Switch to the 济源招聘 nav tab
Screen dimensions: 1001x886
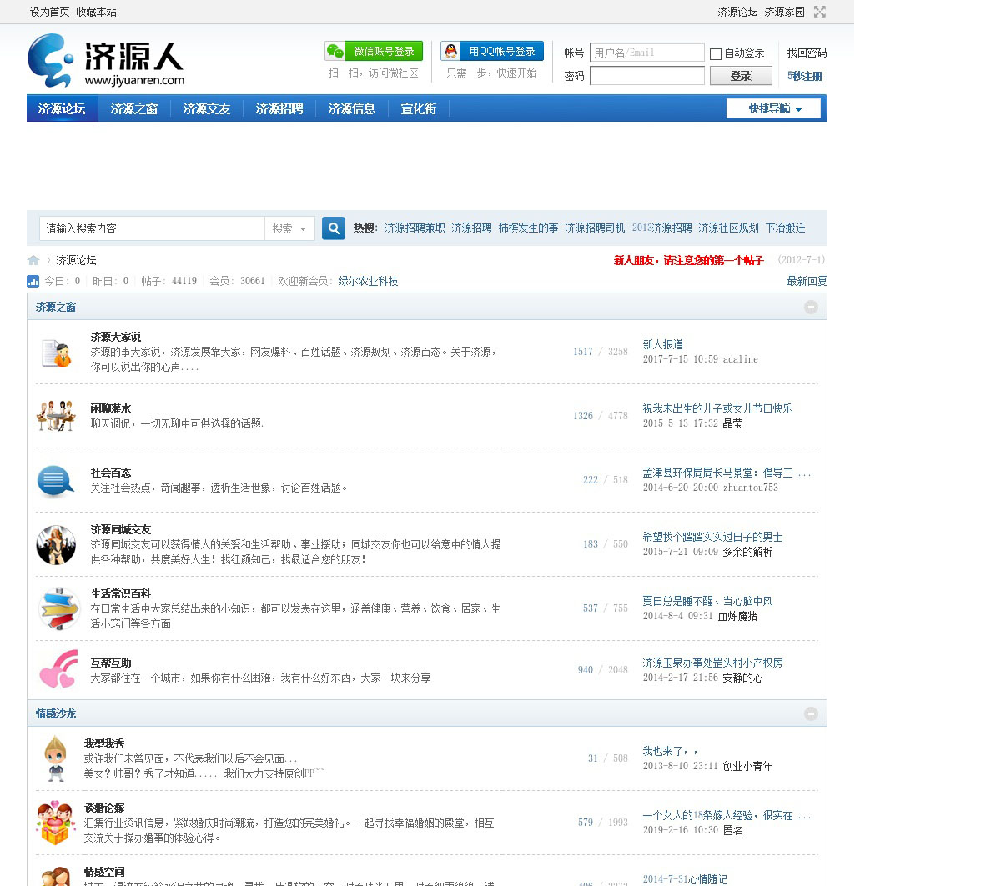click(x=279, y=109)
